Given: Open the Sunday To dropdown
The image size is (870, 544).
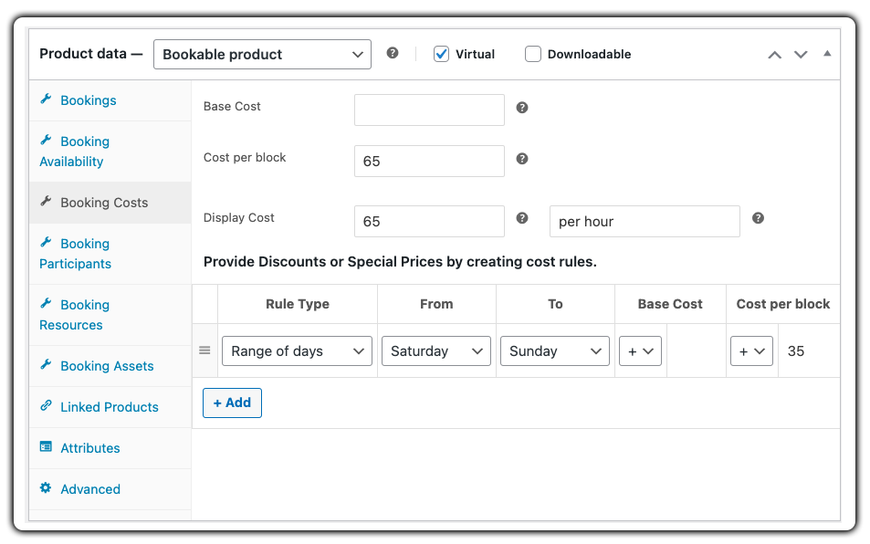Looking at the screenshot, I should pyautogui.click(x=555, y=351).
